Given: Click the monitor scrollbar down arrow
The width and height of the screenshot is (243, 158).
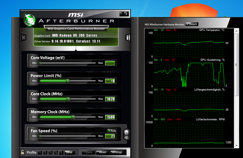Looking at the screenshot, I should (x=237, y=146).
